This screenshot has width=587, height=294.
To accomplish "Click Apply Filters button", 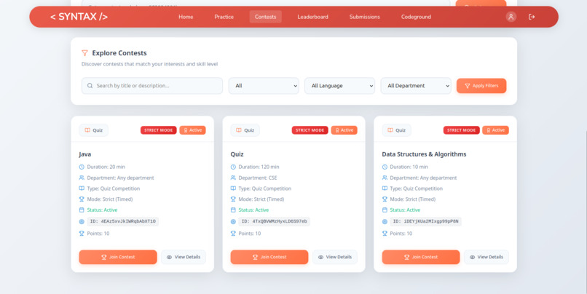I will 481,86.
